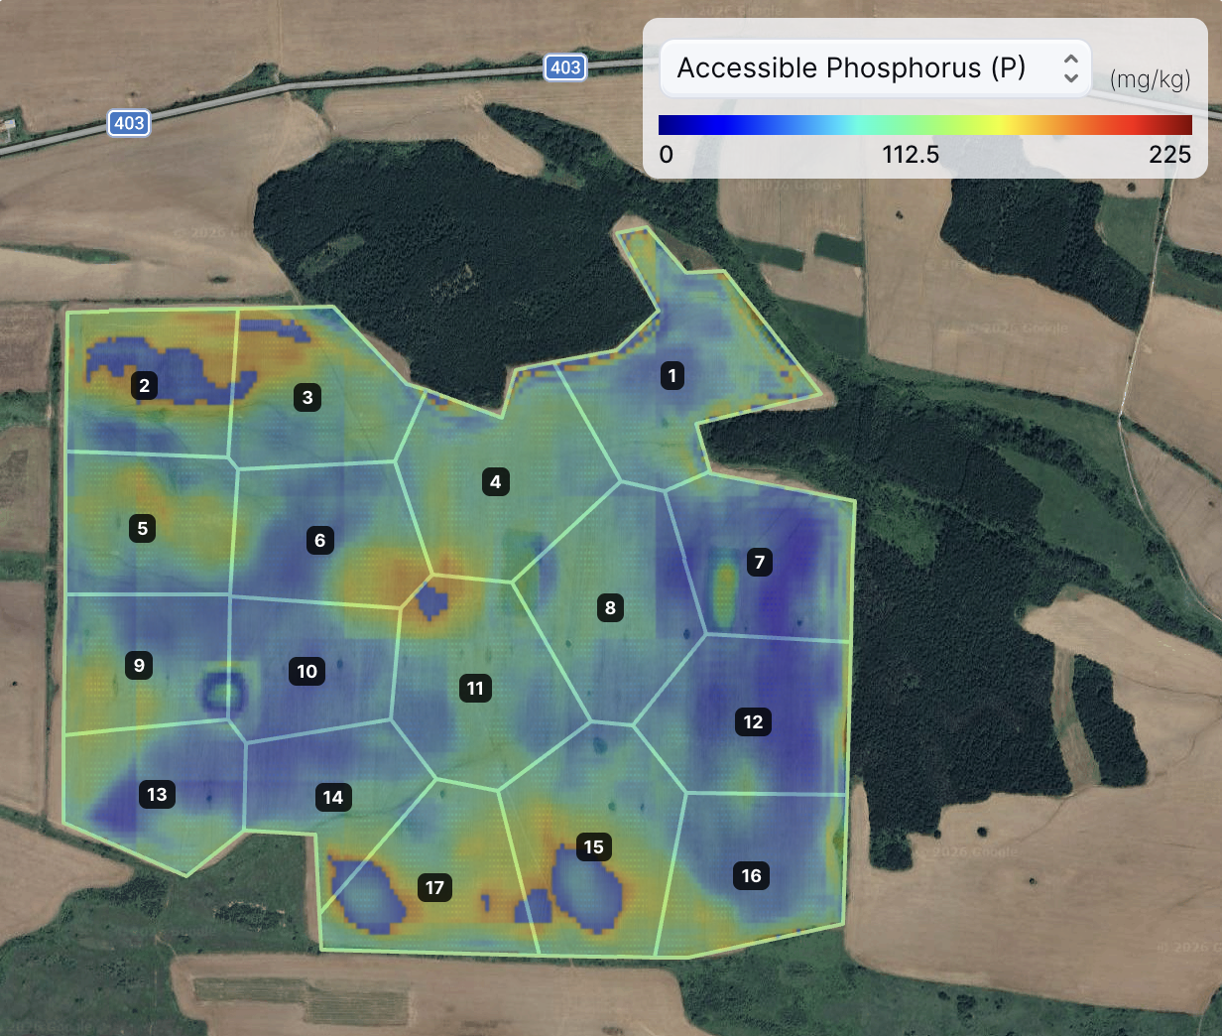Viewport: 1222px width, 1036px height.
Task: Select zone marker 12
Action: point(753,722)
